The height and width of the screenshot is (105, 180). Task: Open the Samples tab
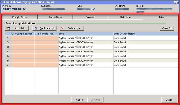tap(90, 17)
